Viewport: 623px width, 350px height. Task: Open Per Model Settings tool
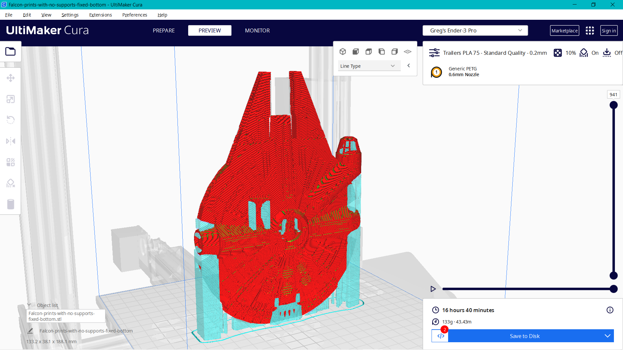(x=11, y=162)
